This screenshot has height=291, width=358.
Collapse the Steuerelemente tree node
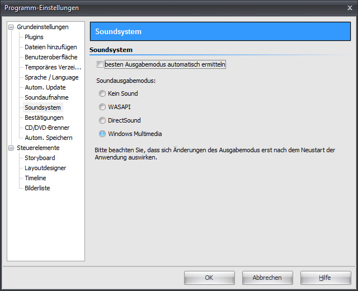(11, 148)
